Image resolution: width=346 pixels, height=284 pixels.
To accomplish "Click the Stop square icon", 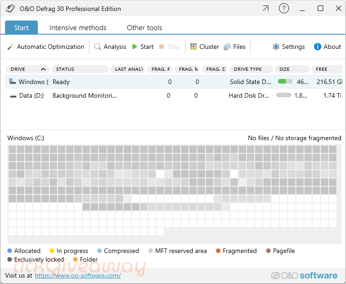I will click(x=162, y=47).
